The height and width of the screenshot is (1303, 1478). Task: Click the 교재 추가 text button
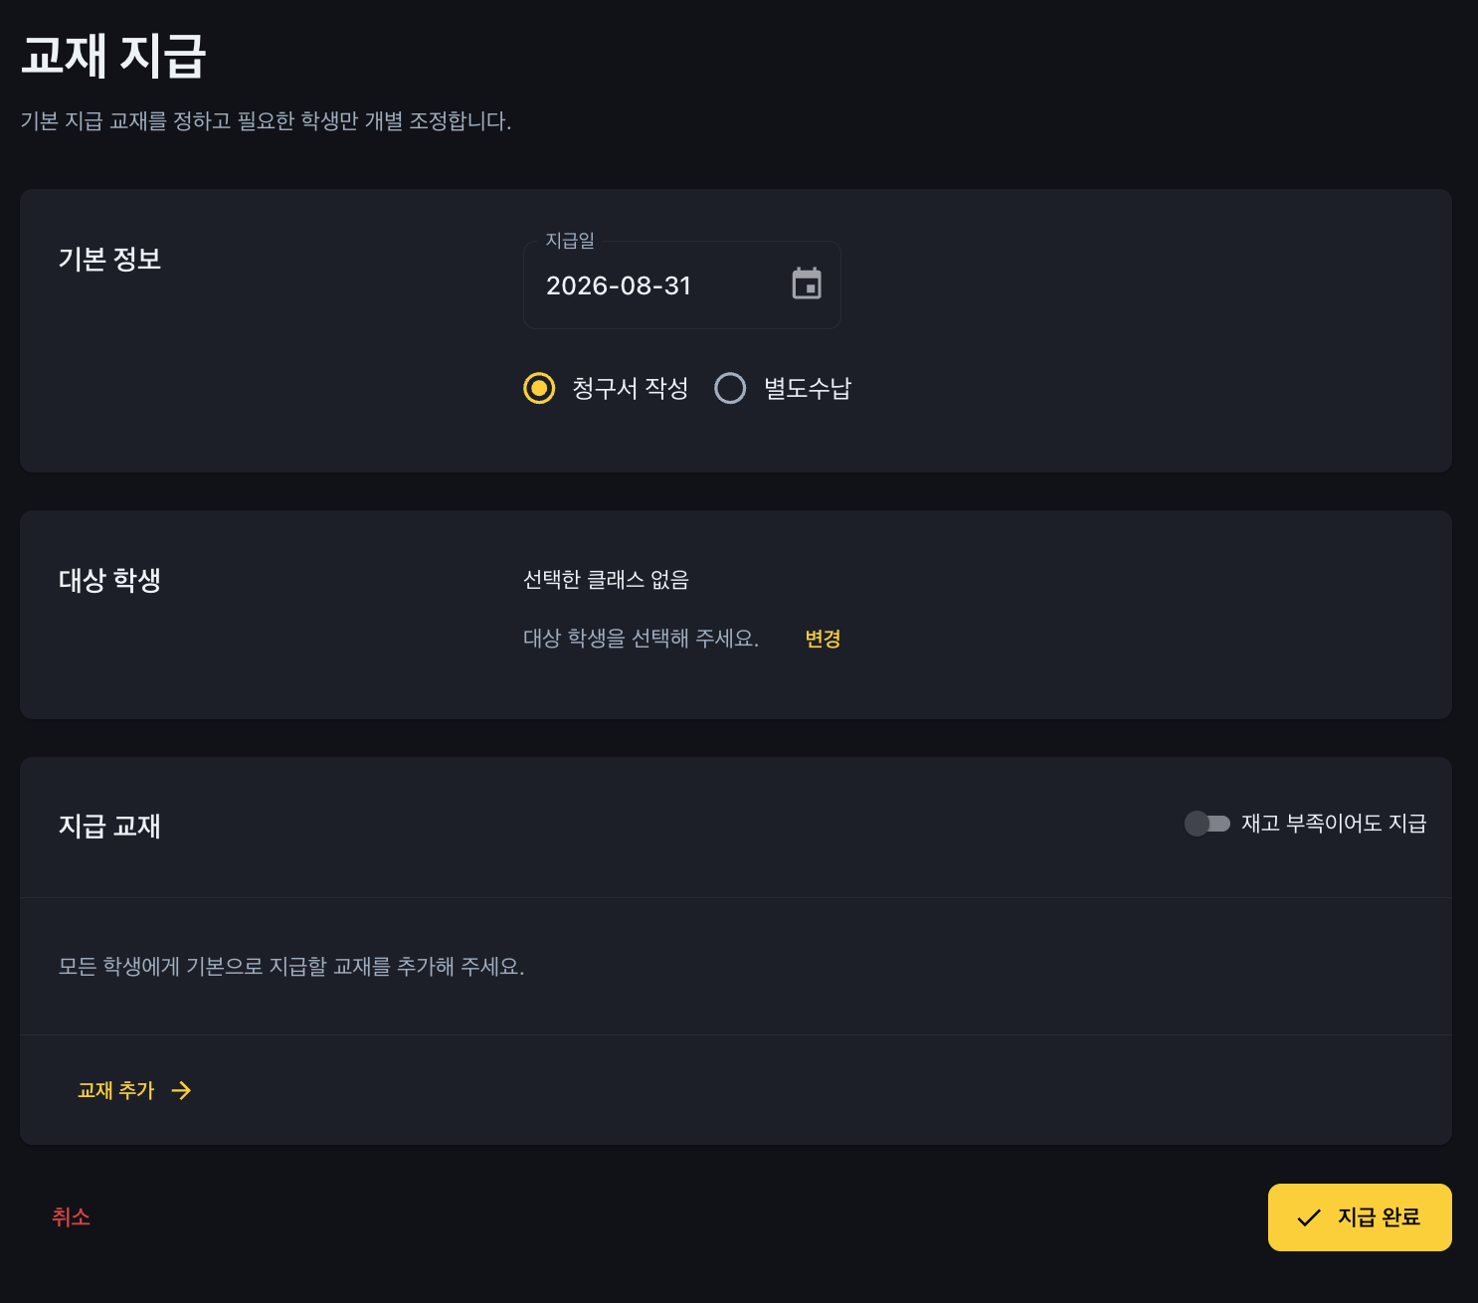[x=116, y=1091]
